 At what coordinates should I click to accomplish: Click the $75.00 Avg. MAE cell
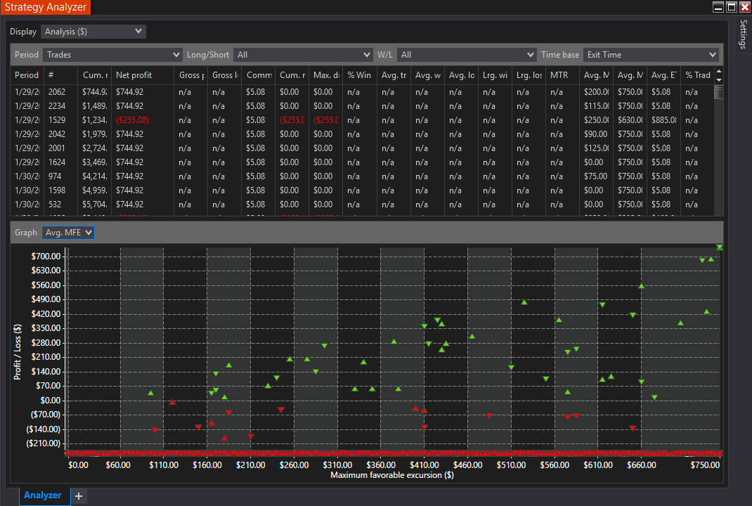596,176
